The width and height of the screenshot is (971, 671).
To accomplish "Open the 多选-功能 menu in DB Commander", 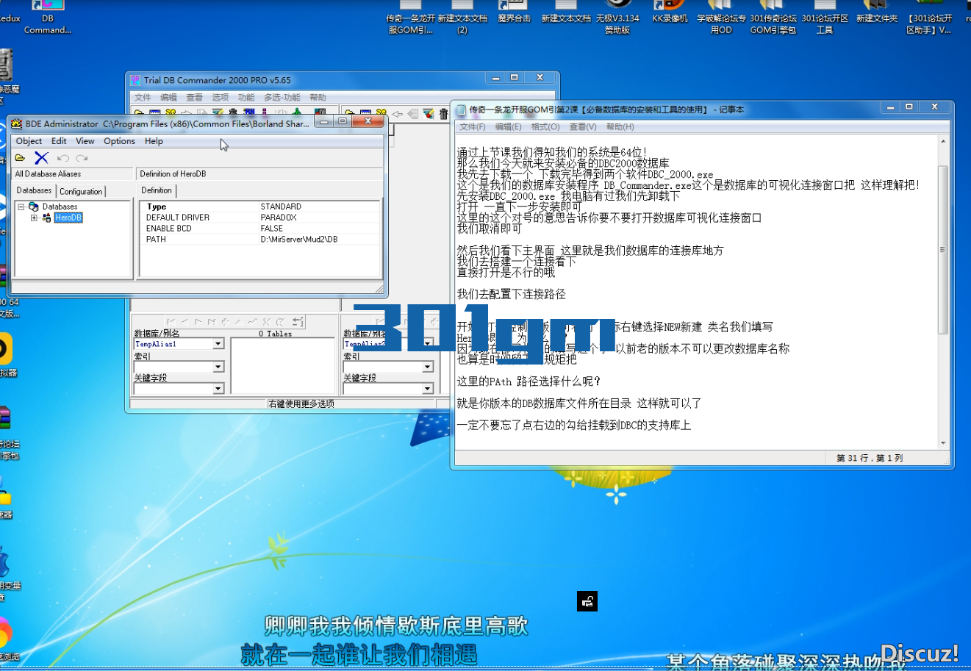I will tap(282, 97).
